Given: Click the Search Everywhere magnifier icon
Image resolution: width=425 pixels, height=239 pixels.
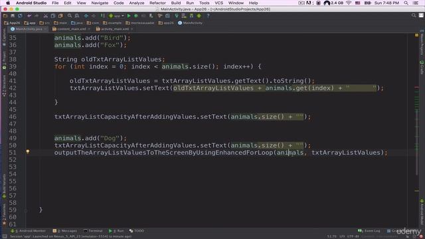Looking at the screenshot, I should pos(414,15).
